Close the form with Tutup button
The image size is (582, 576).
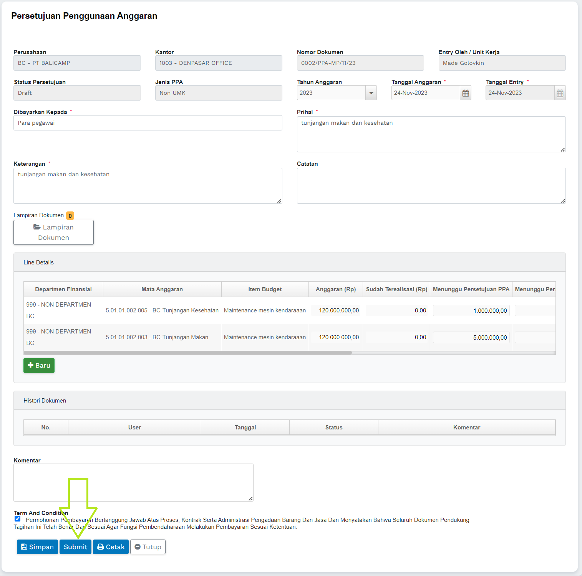(148, 547)
